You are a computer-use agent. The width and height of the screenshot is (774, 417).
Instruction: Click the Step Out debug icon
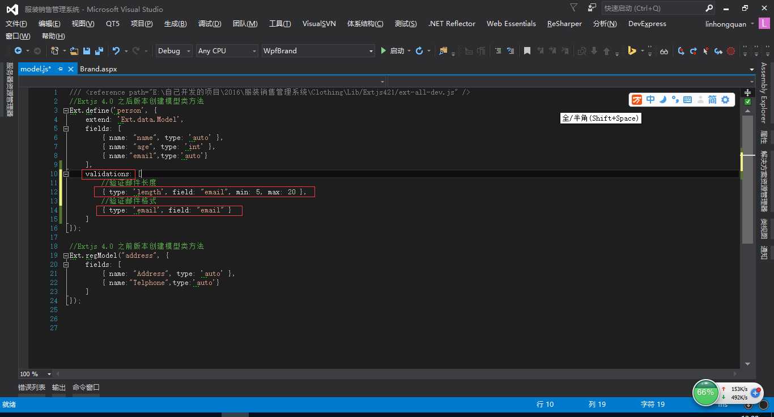718,51
